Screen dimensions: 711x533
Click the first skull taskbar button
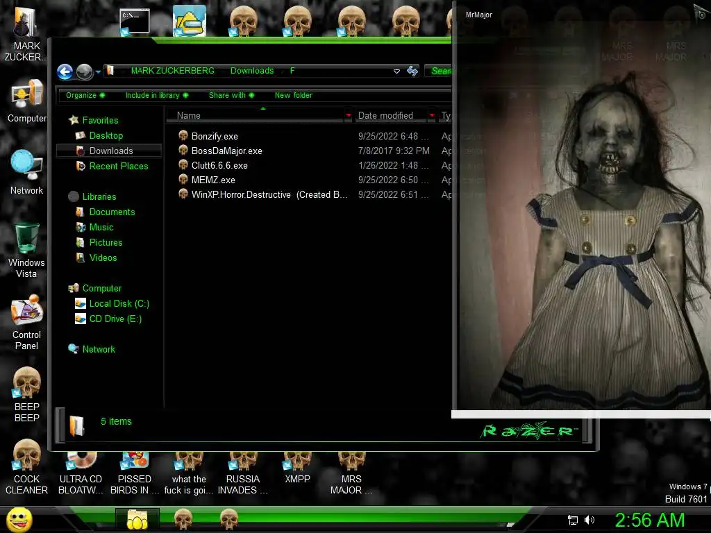(x=183, y=519)
